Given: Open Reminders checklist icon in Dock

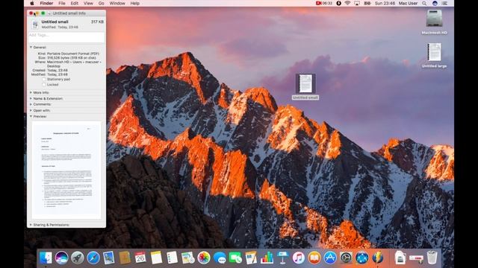Looking at the screenshot, I should click(172, 258).
